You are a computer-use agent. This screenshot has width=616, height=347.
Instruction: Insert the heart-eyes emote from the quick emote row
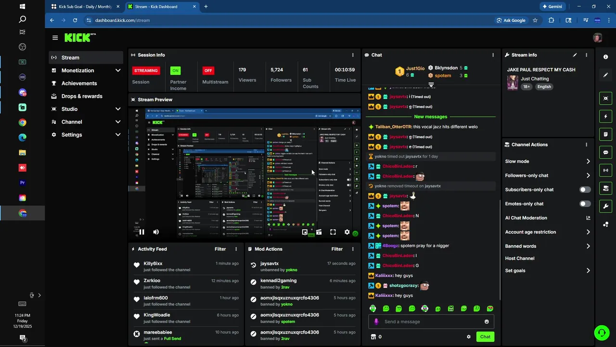(490, 308)
